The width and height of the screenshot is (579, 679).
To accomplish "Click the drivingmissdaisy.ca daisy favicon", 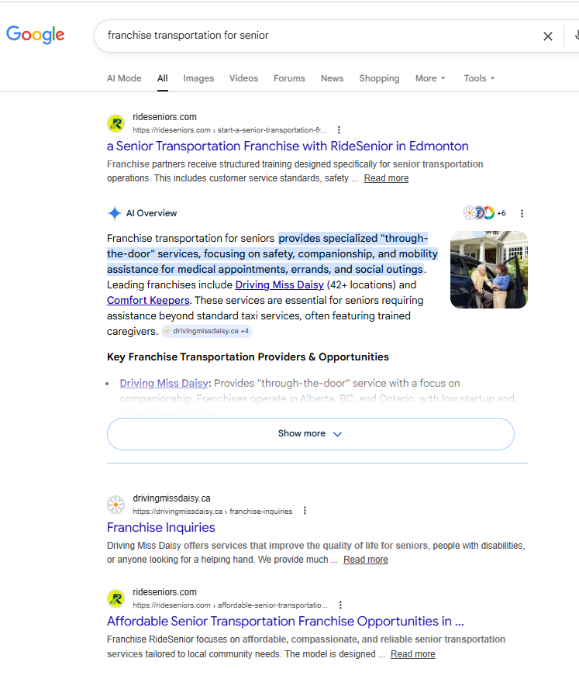I will pos(116,505).
